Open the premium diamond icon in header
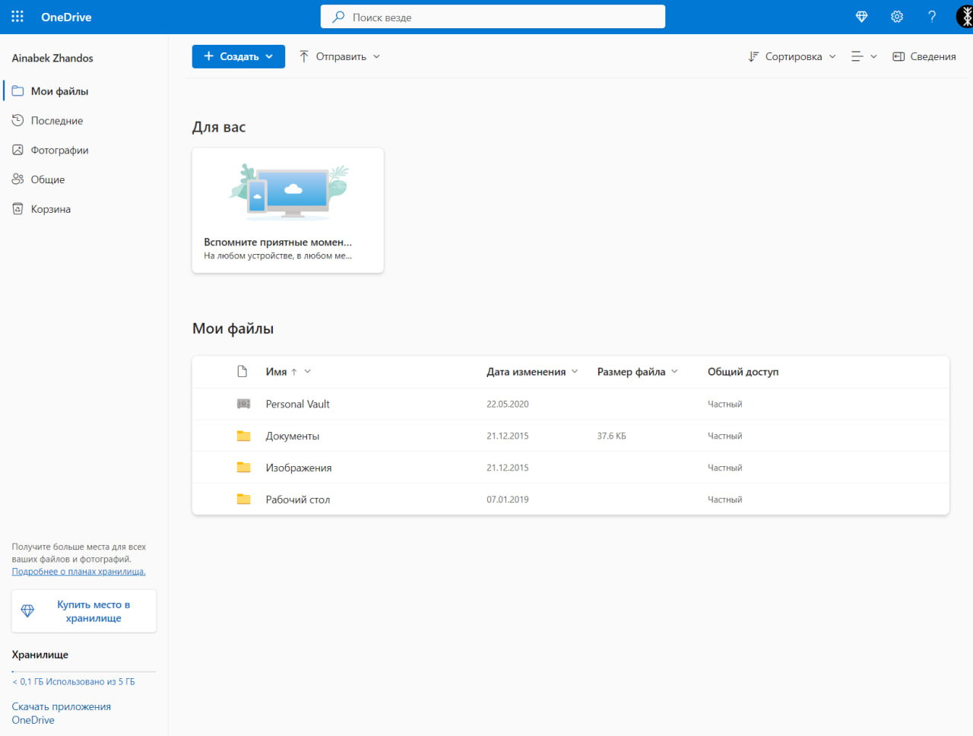 861,17
